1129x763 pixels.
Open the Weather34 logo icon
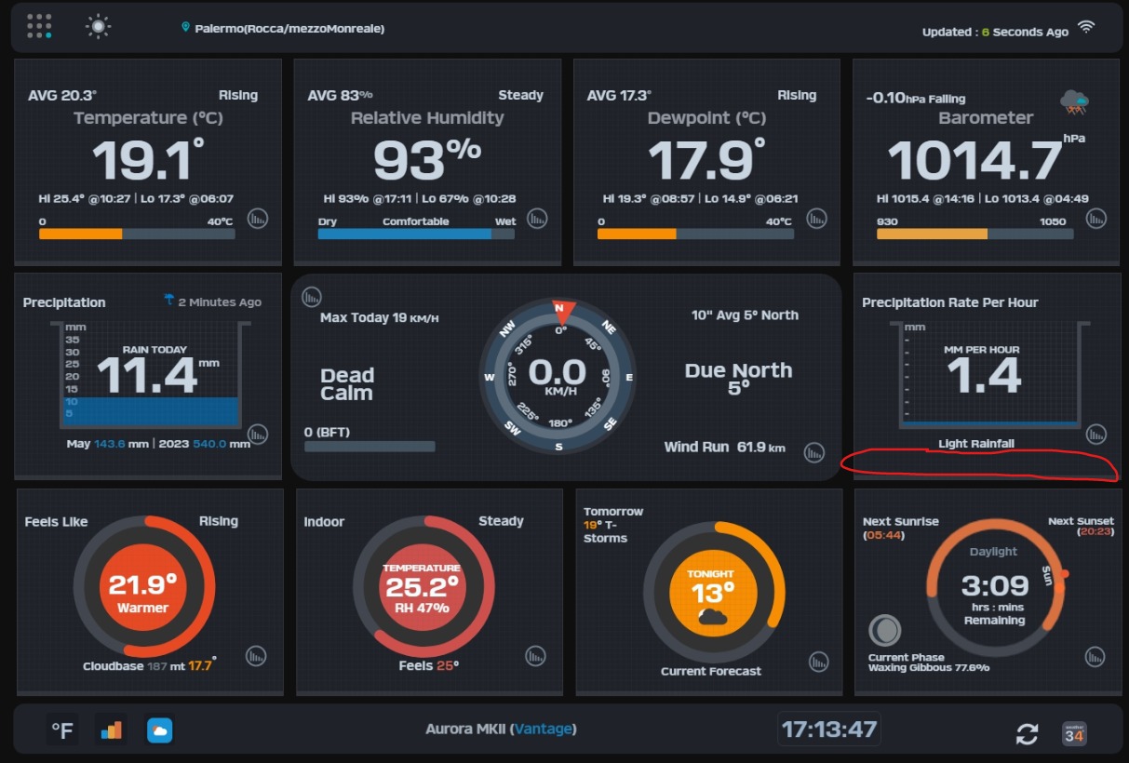(1074, 733)
